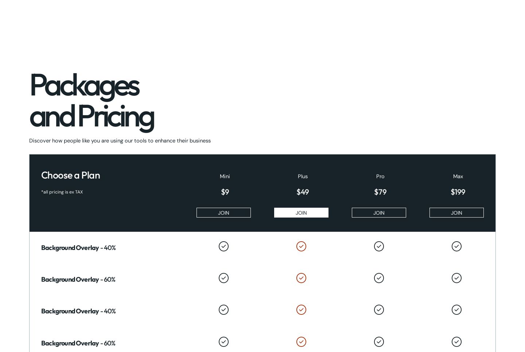This screenshot has width=525, height=352.
Task: Click Pro checkmark in first Overlay 60% row
Action: 379,278
